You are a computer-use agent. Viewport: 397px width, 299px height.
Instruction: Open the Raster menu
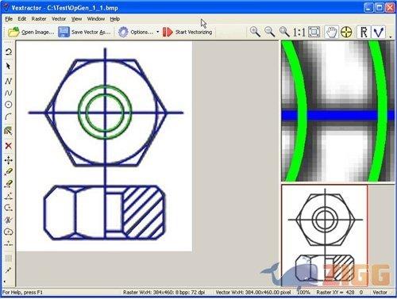(x=39, y=19)
